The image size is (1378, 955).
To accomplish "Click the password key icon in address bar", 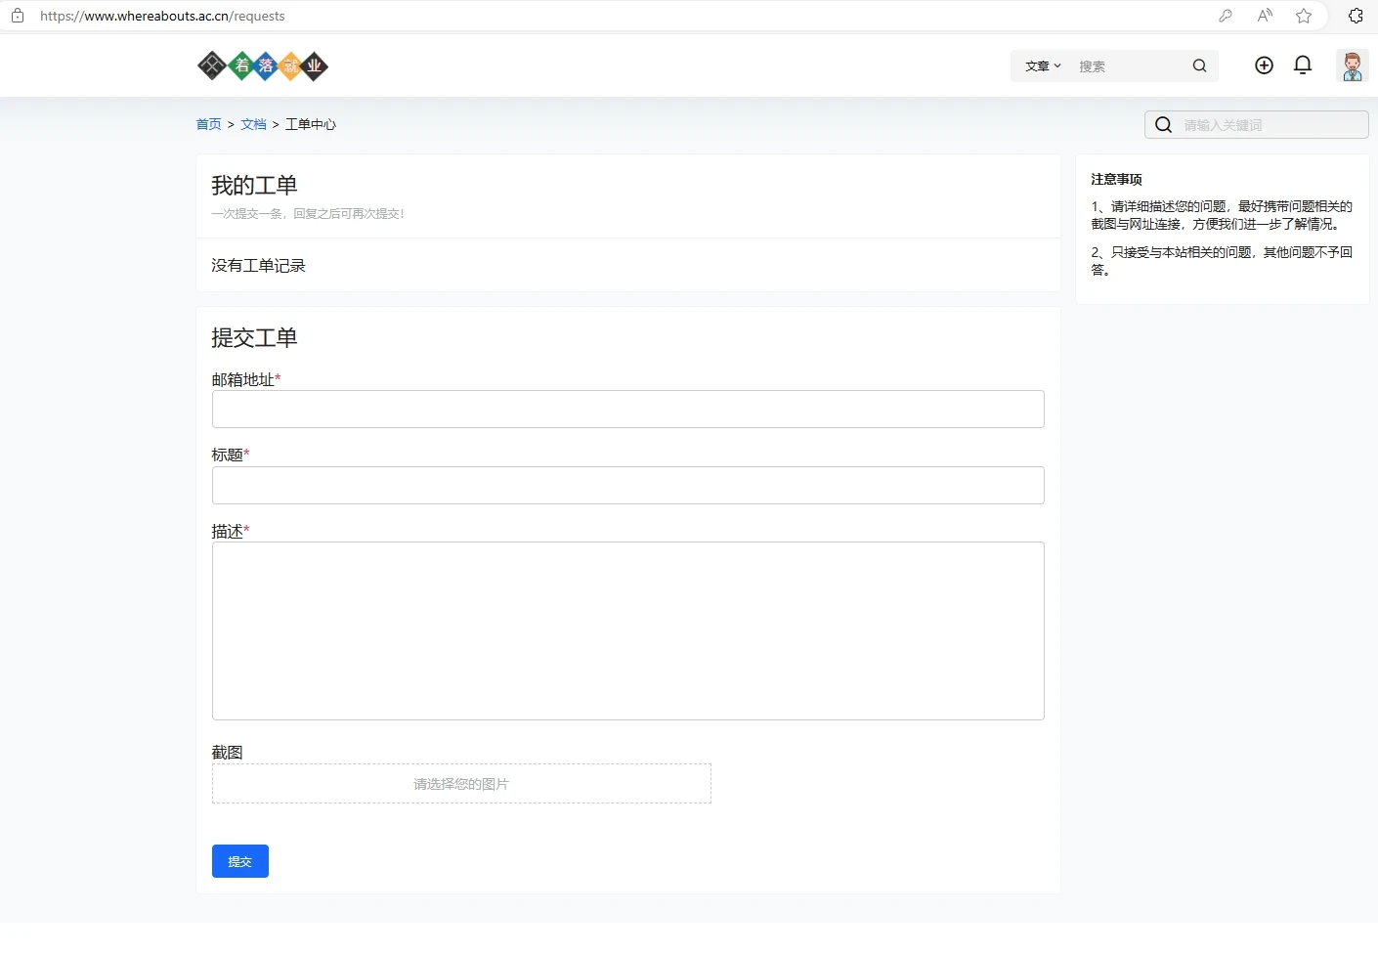I will (1226, 16).
